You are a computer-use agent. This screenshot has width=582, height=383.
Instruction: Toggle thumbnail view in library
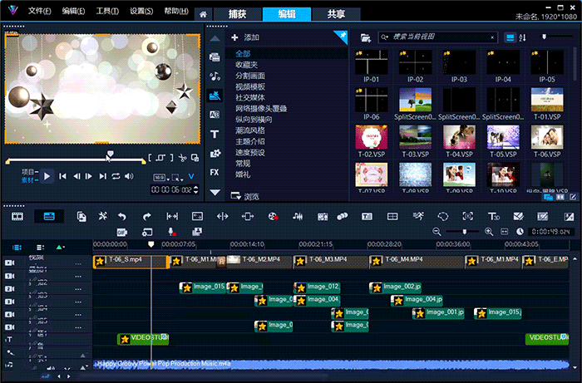(510, 37)
